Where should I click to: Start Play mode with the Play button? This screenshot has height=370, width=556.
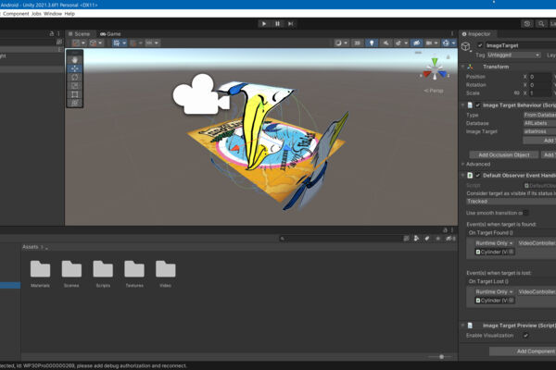(264, 24)
